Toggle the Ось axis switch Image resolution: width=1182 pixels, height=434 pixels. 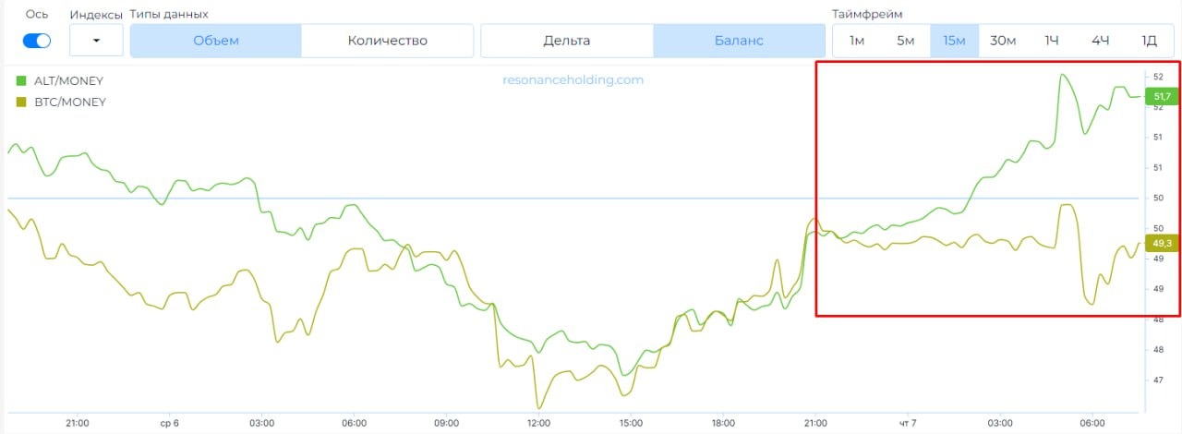[37, 41]
